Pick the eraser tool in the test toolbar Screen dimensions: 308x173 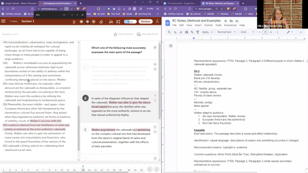click(102, 21)
